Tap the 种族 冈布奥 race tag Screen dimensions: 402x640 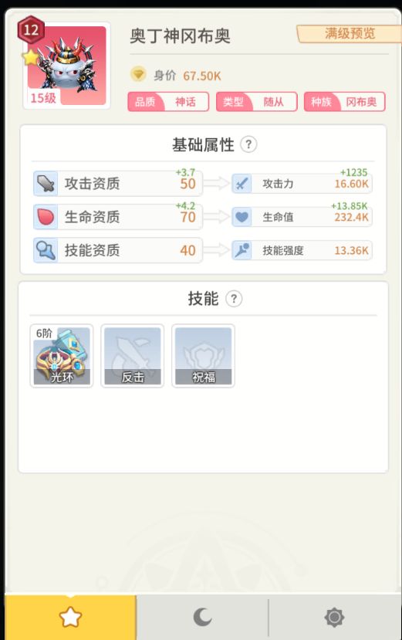344,102
